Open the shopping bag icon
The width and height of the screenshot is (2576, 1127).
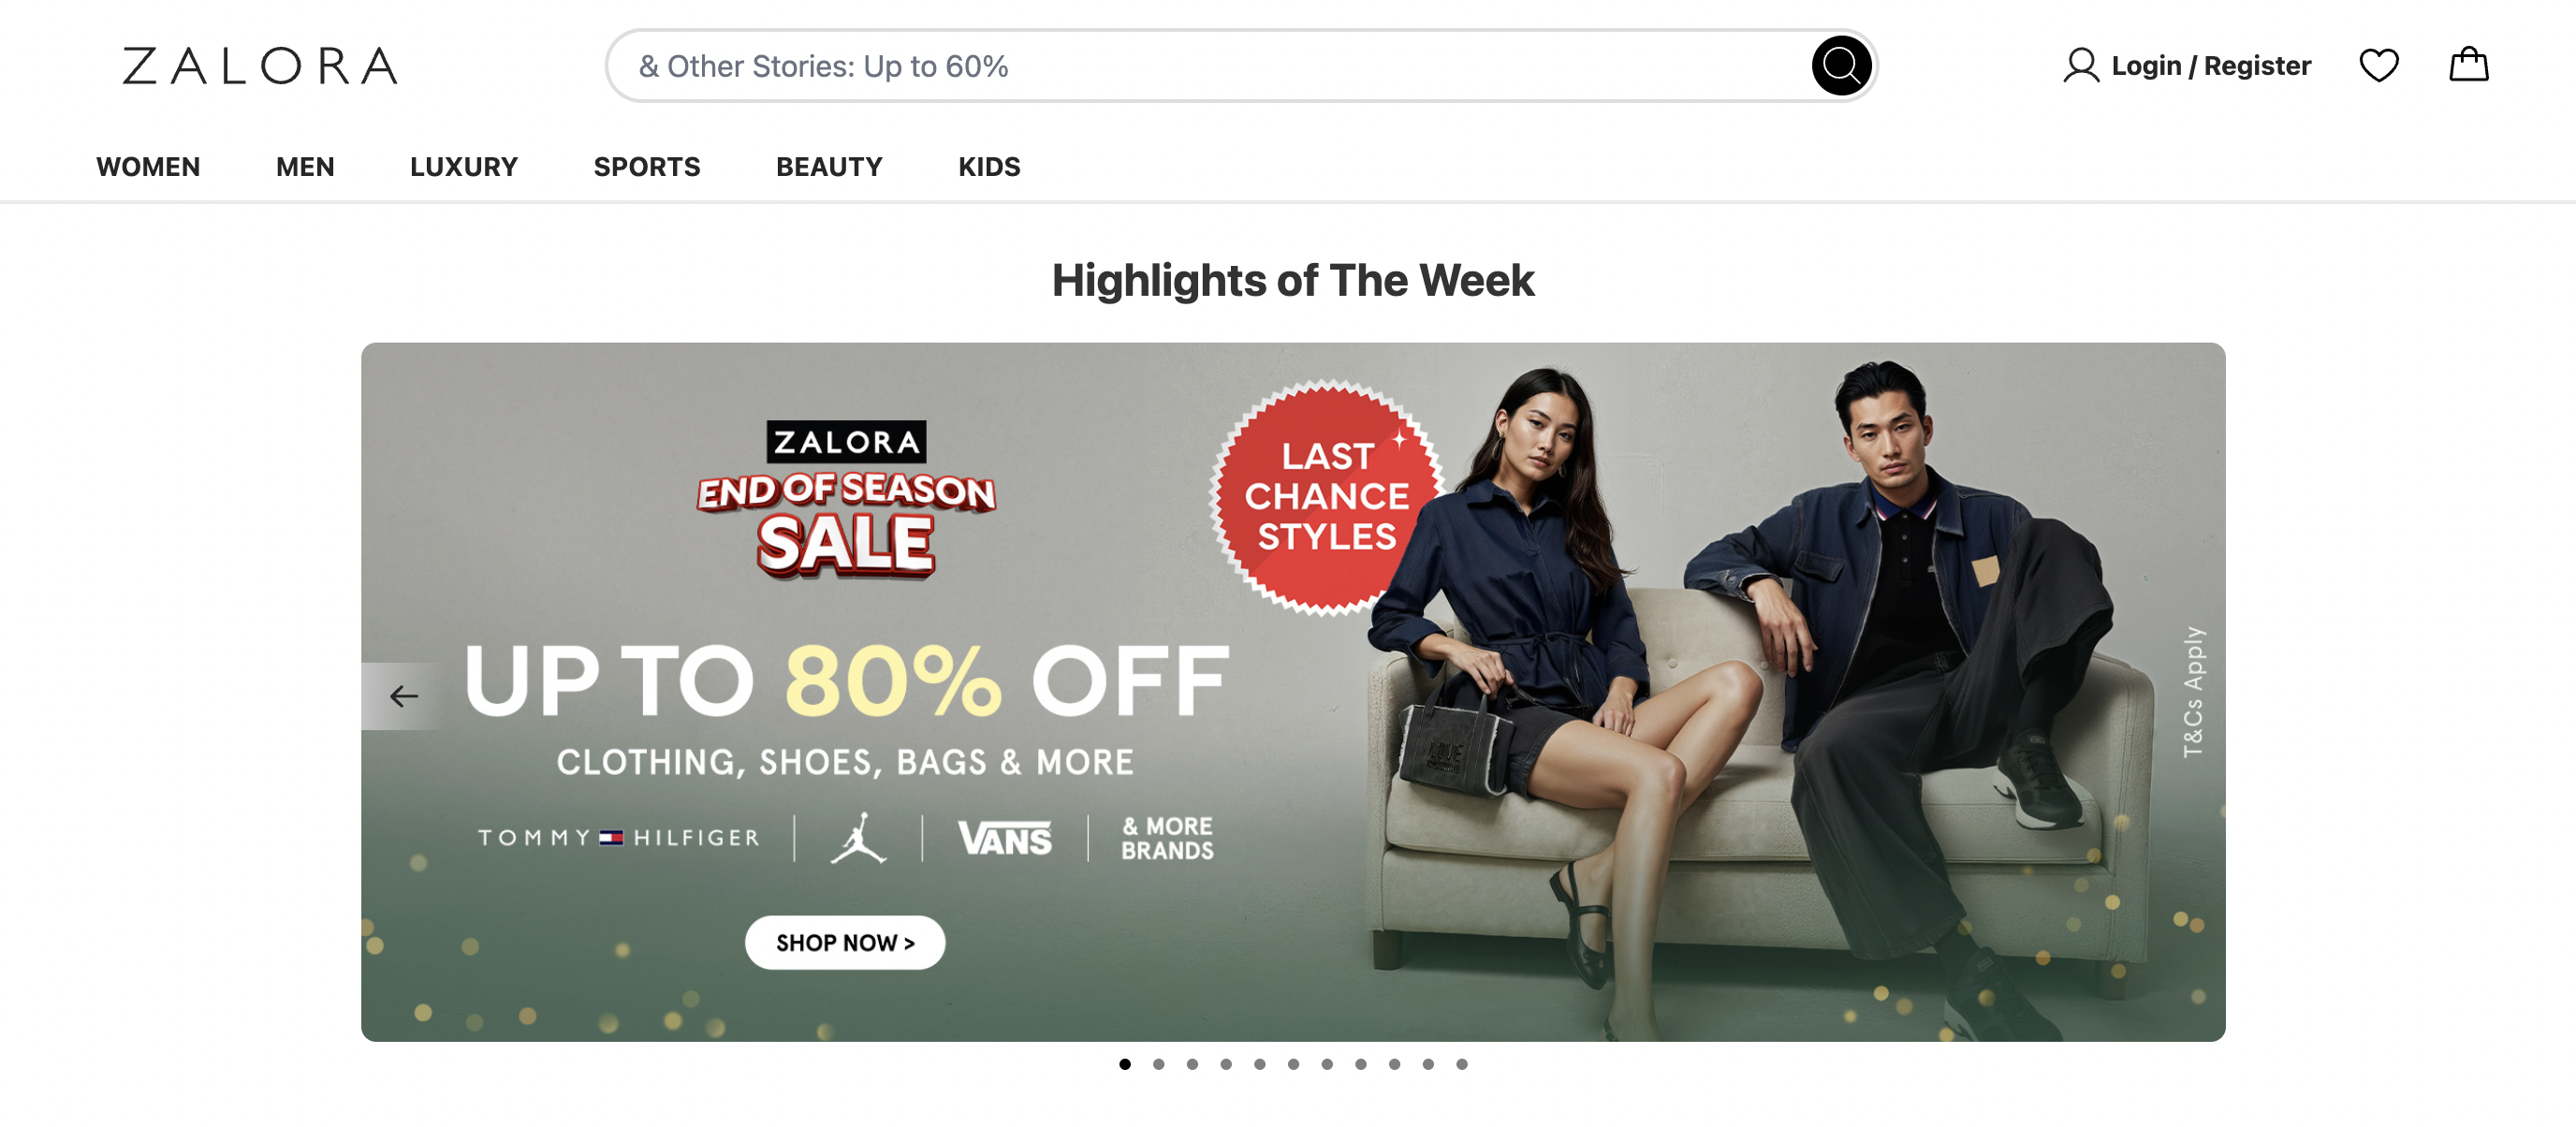(2468, 65)
